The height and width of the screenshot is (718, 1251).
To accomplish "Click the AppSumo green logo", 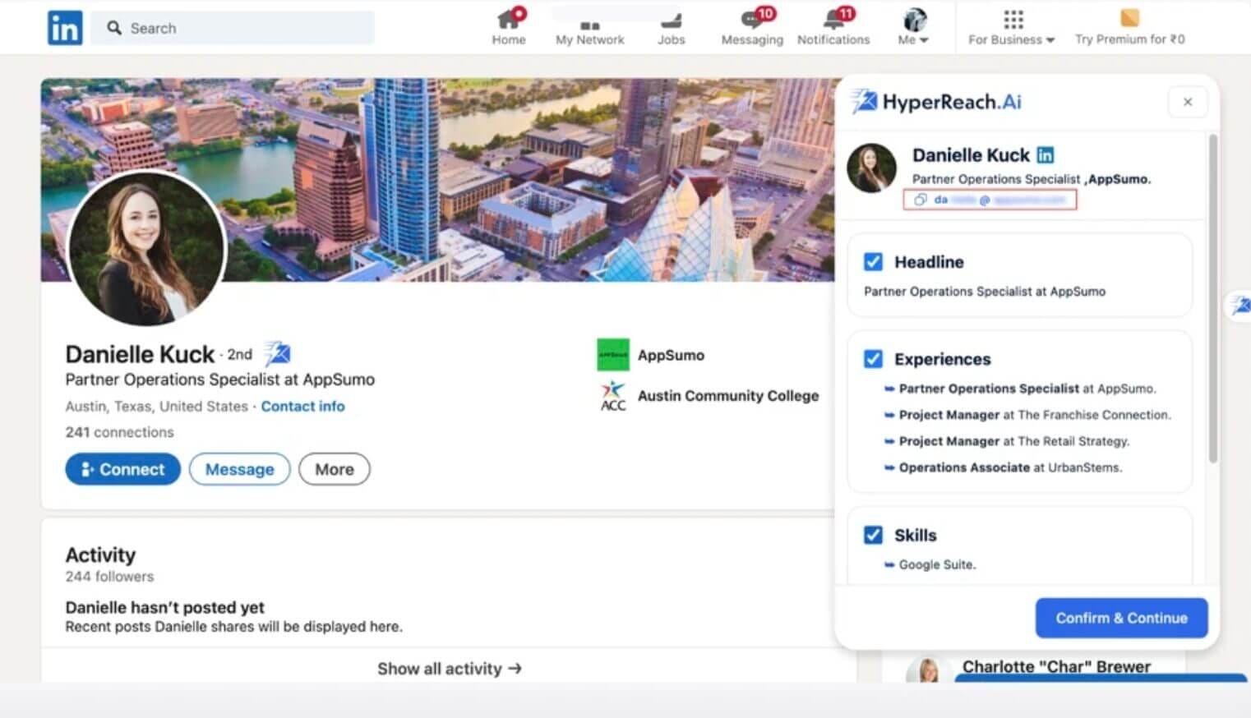I will click(x=613, y=355).
